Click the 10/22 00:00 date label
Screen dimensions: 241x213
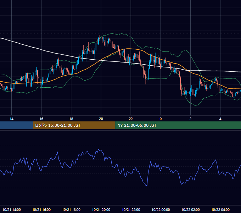161,209
